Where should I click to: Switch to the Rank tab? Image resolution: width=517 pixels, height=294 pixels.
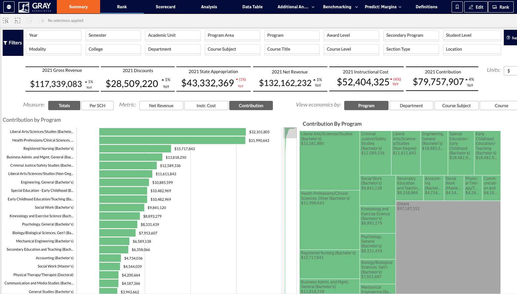(x=122, y=7)
